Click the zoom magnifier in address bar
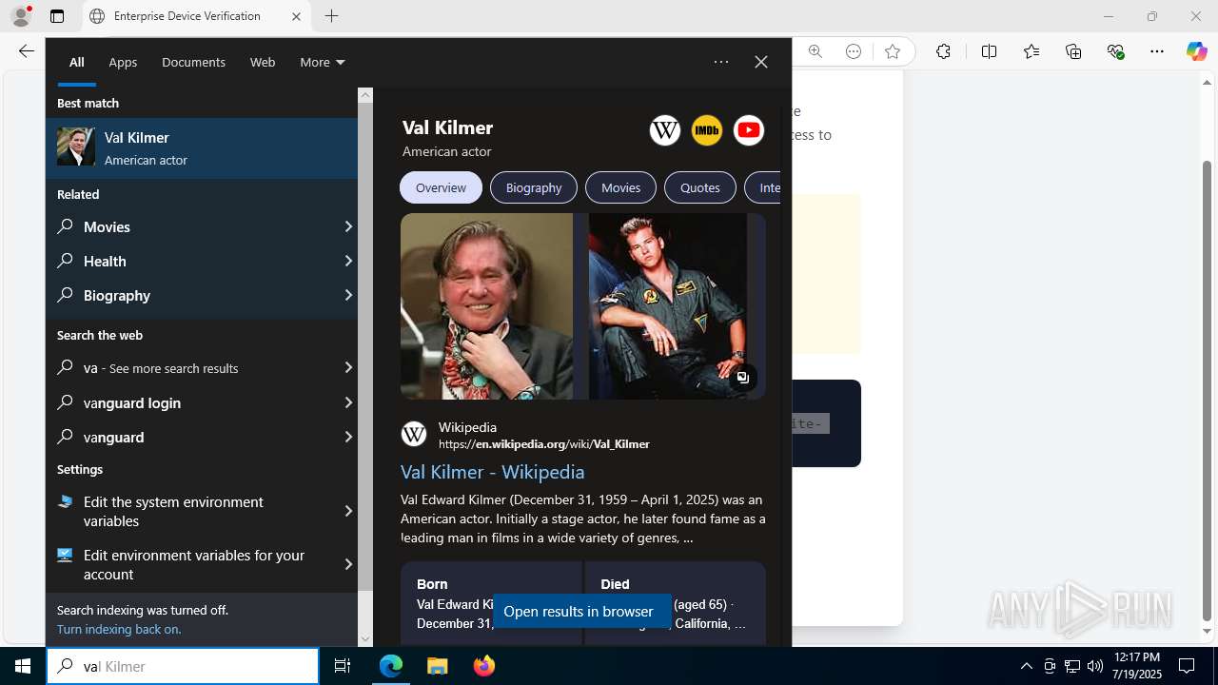 [x=815, y=51]
